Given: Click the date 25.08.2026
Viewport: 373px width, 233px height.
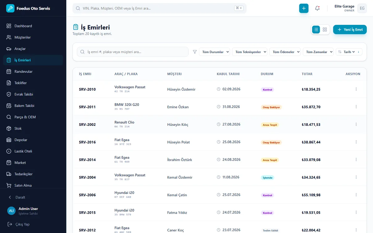Looking at the screenshot, I should click(x=231, y=142).
